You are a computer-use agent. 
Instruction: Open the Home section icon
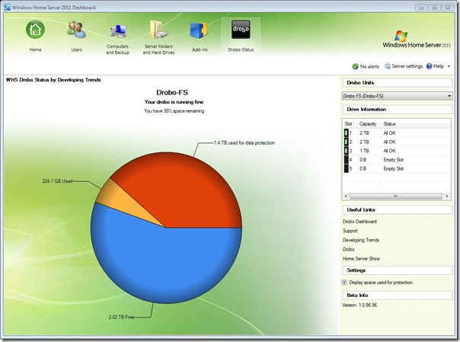(x=35, y=32)
